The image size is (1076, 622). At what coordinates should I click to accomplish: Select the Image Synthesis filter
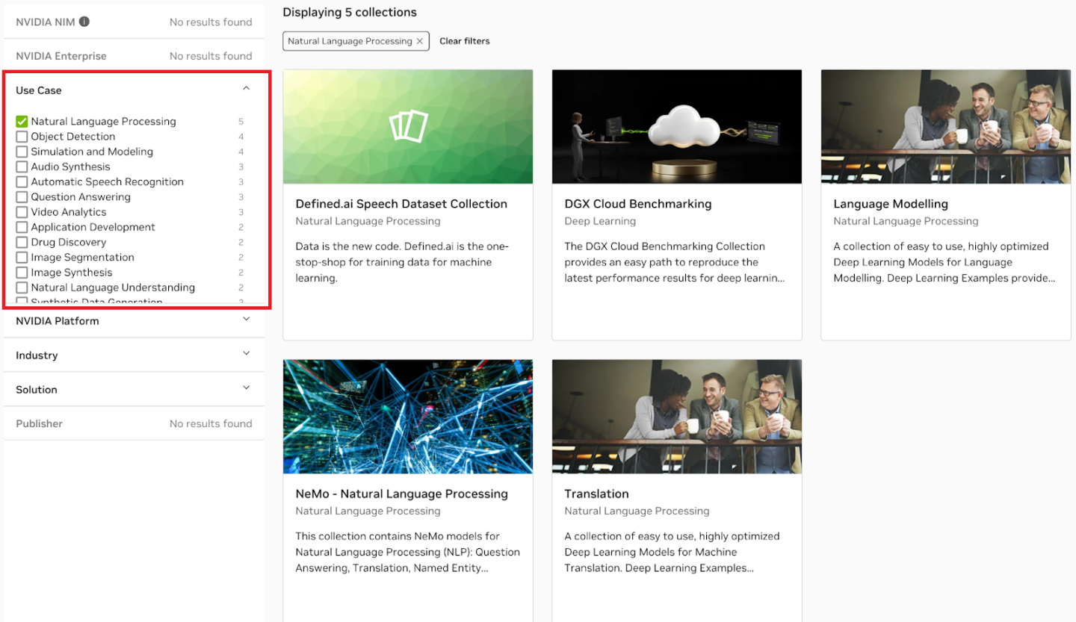pyautogui.click(x=22, y=273)
